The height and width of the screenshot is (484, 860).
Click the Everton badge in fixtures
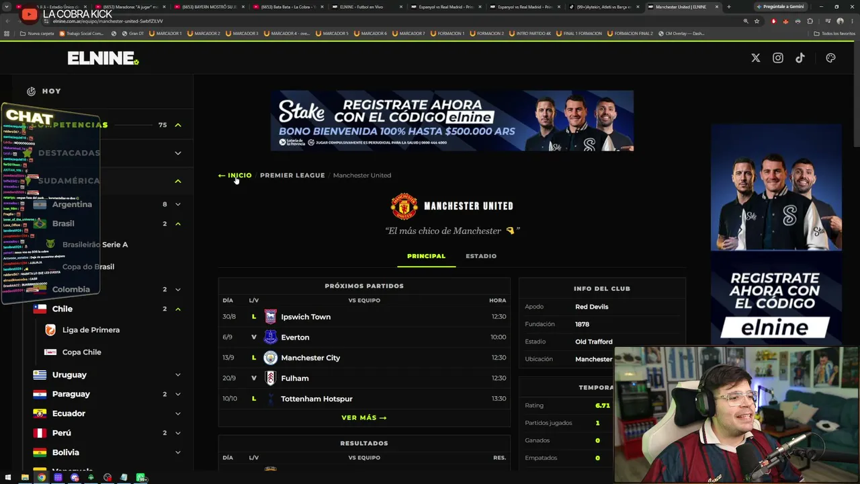(270, 337)
